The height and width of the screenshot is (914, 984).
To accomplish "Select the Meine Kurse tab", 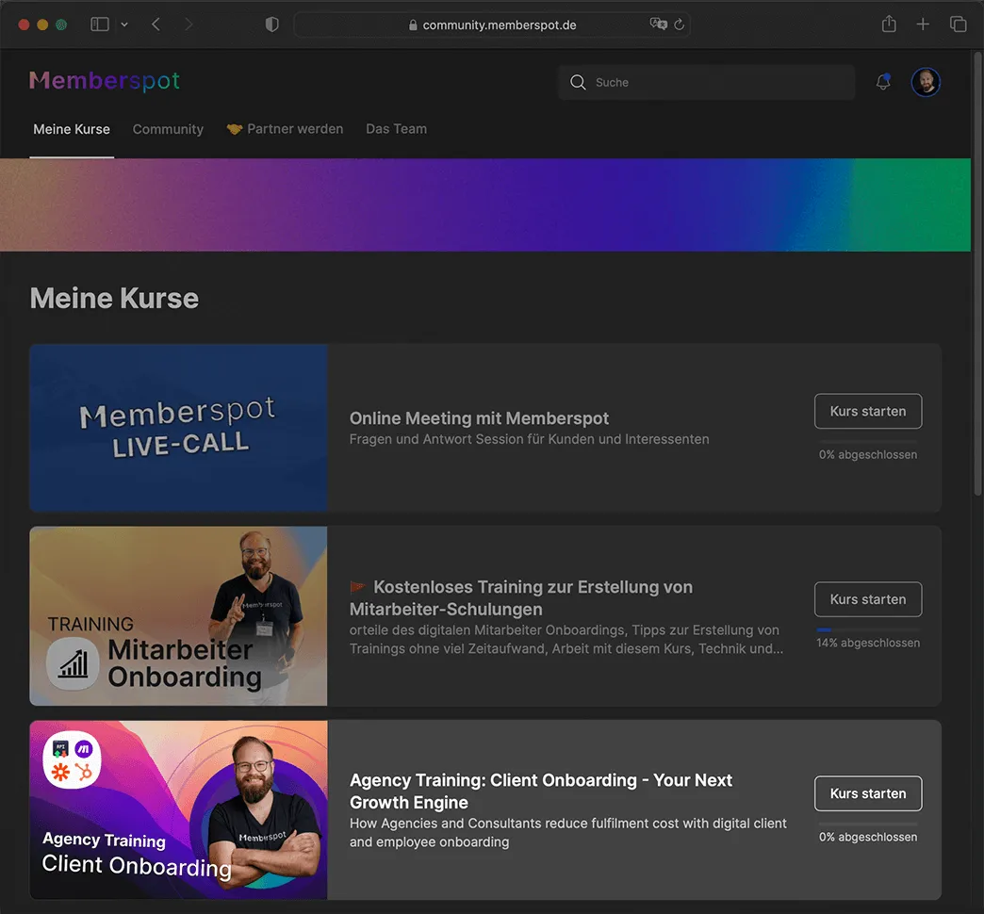I will pyautogui.click(x=72, y=129).
